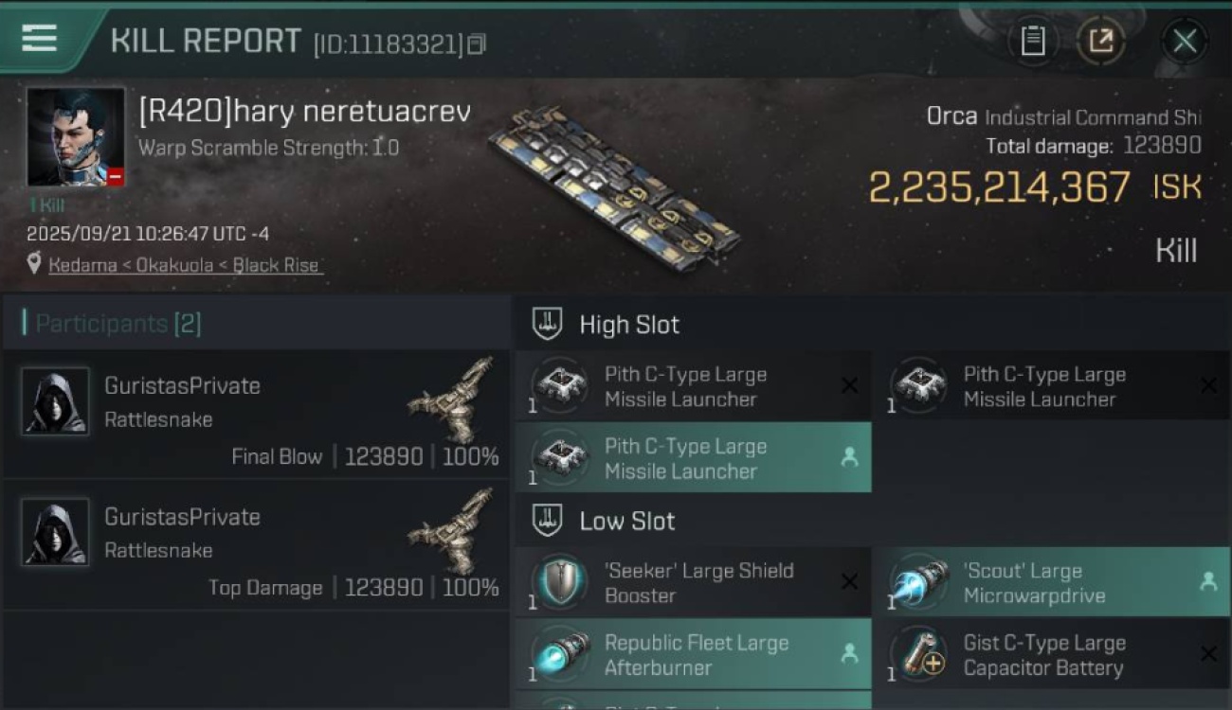The height and width of the screenshot is (710, 1232).
Task: Click the share kill report icon
Action: point(1100,41)
